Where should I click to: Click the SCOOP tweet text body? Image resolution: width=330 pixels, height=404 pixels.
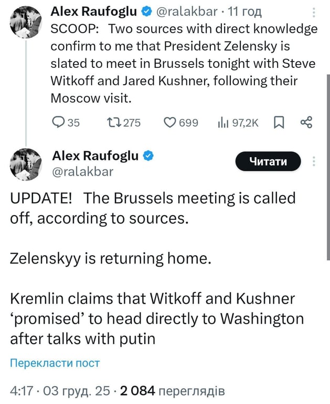coord(184,63)
